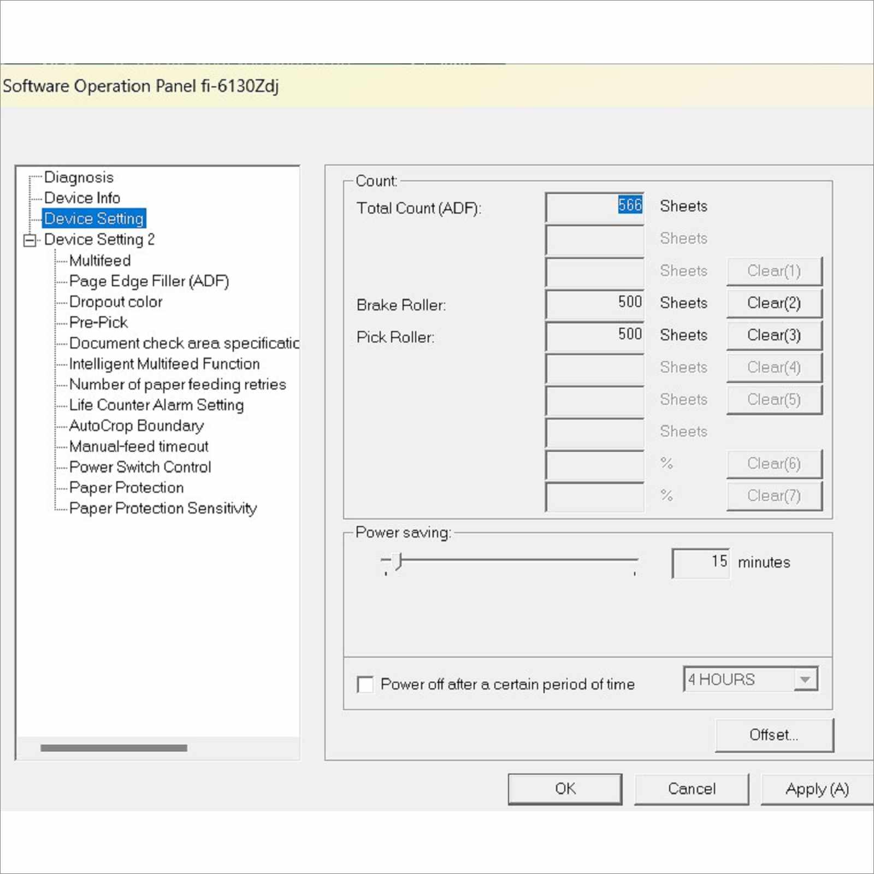Enable Power off after a certain period

(x=365, y=684)
